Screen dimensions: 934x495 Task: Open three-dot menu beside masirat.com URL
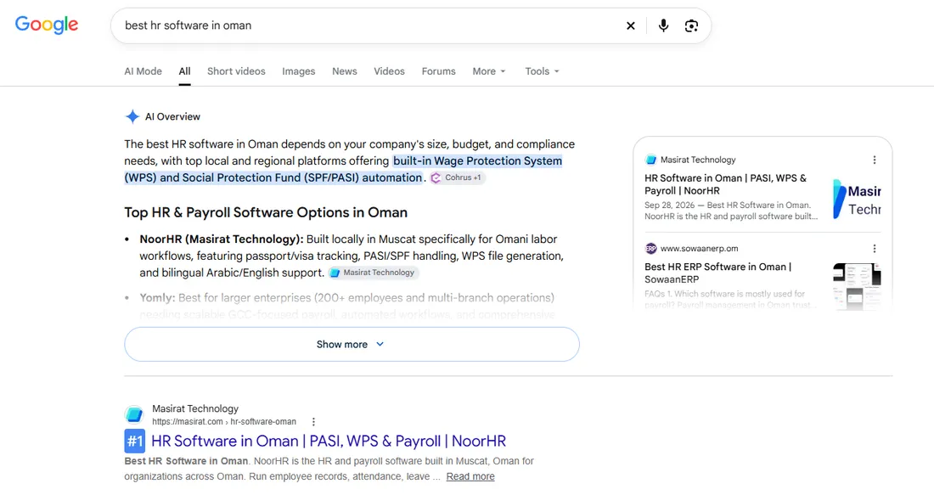pyautogui.click(x=313, y=422)
